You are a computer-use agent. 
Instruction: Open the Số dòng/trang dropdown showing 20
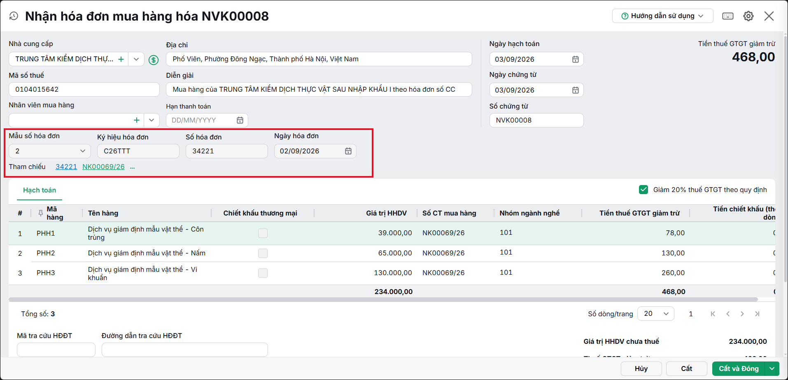[655, 314]
